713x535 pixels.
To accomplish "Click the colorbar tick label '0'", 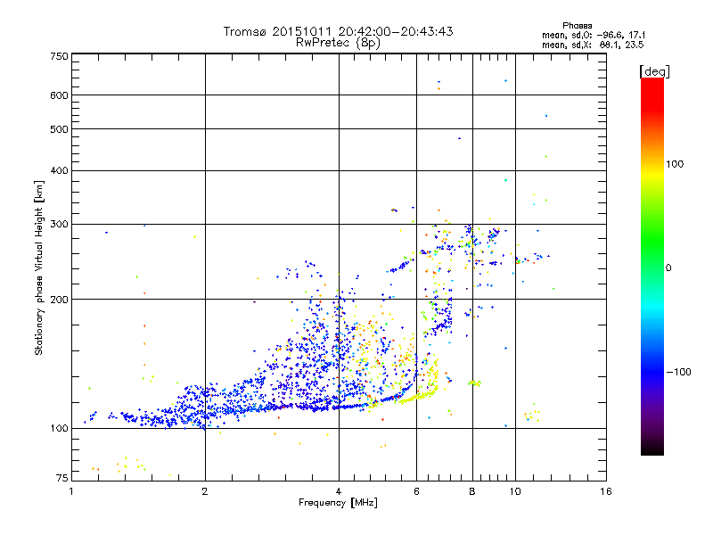I will click(668, 268).
